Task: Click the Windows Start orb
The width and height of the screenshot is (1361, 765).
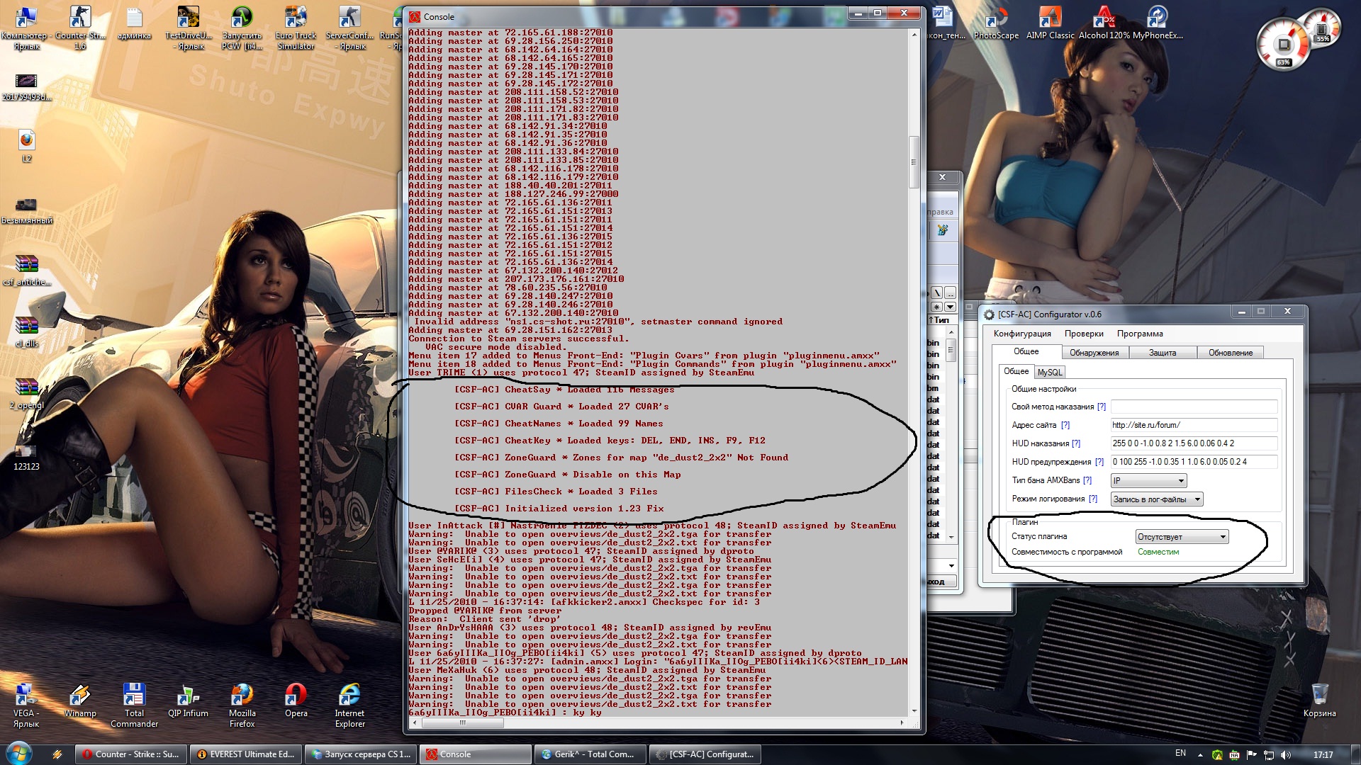Action: tap(19, 752)
